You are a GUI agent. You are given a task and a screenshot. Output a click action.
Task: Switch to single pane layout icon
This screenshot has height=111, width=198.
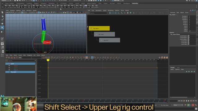tap(2, 44)
